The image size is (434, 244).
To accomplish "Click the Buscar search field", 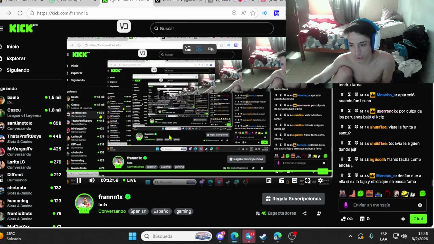I will [212, 28].
